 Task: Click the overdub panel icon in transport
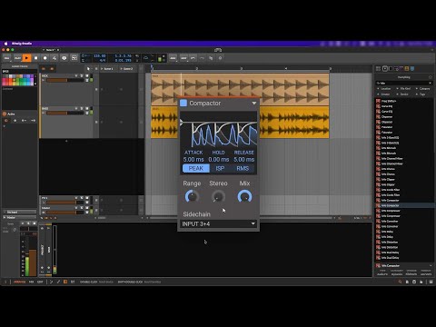tap(74, 58)
